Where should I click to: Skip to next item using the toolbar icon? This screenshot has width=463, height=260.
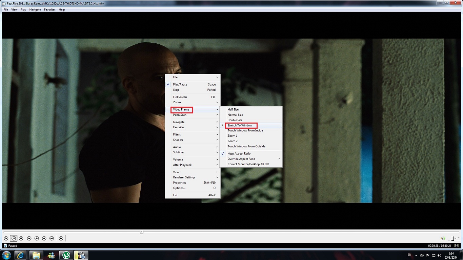point(52,238)
